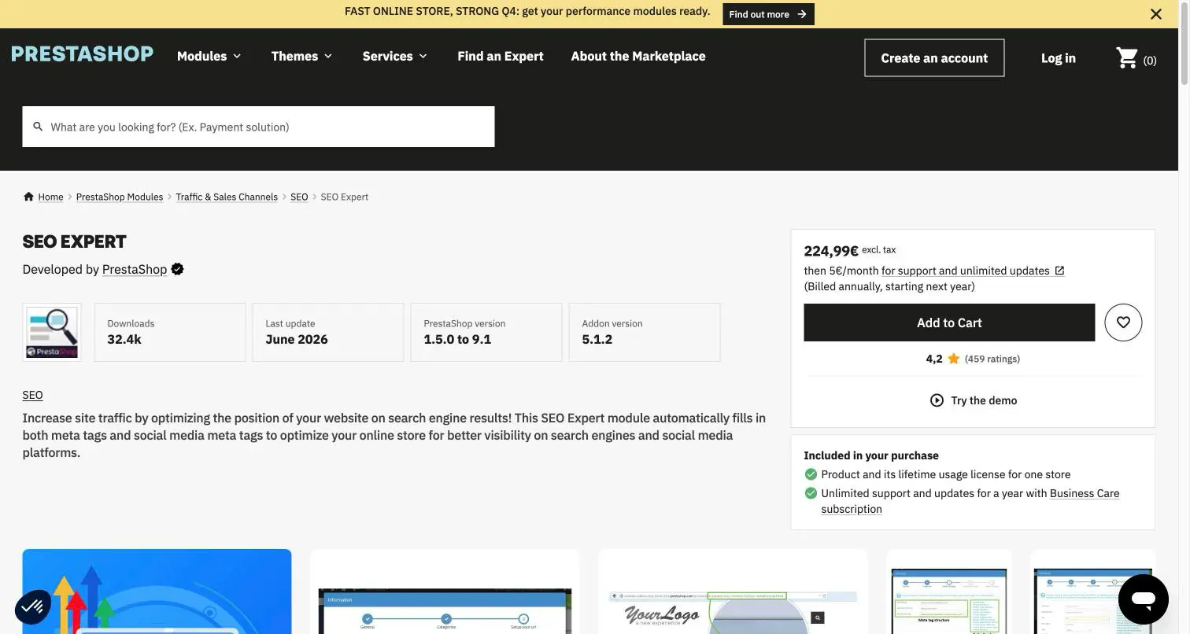Click the PrestaShop version 1.5.0 to 9.1 box
This screenshot has width=1190, height=634.
click(x=486, y=332)
